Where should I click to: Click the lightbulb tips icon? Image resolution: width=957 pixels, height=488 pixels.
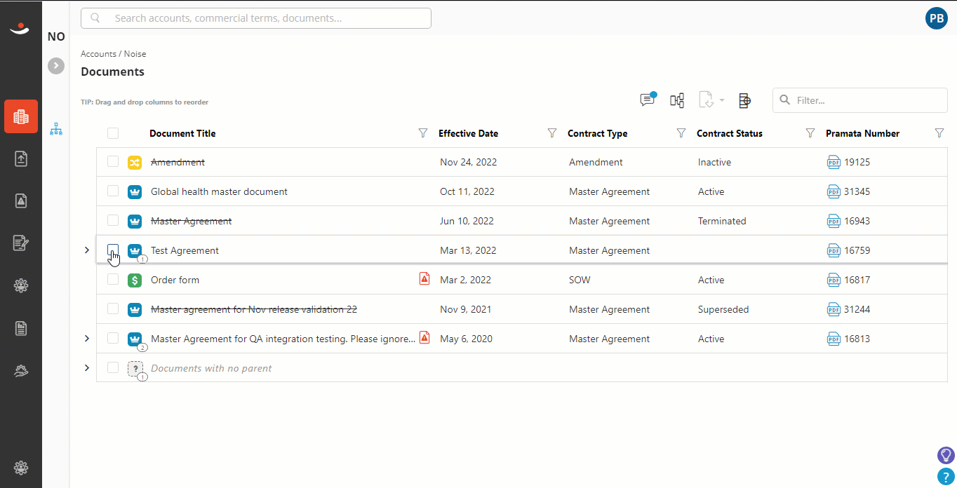pyautogui.click(x=946, y=455)
